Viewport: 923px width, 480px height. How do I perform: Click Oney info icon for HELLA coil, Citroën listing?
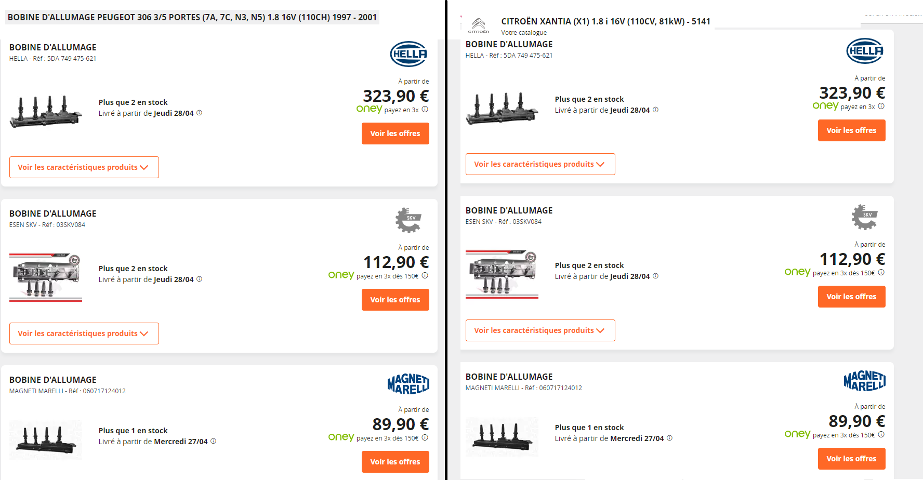881,106
